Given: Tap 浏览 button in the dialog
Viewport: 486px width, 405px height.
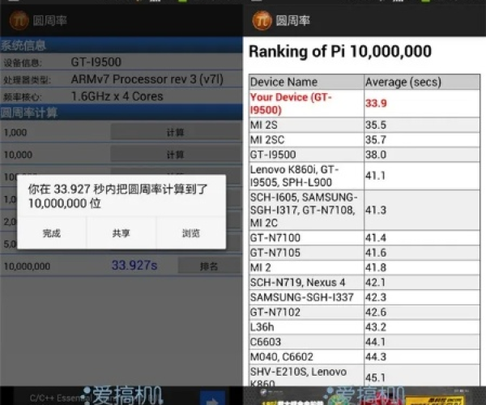Looking at the screenshot, I should (x=191, y=233).
